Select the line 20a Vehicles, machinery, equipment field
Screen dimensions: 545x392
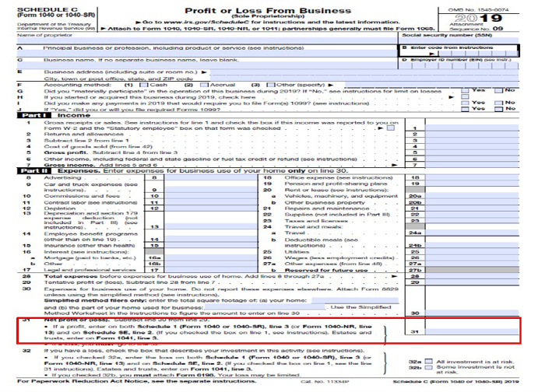coord(473,196)
